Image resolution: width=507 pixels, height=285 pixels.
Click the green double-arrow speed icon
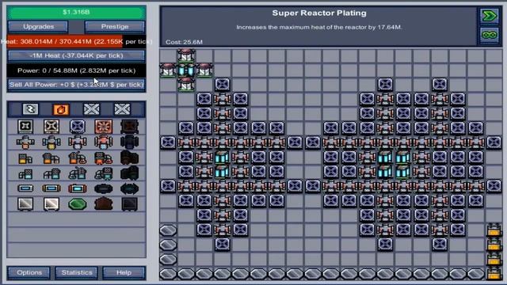490,16
